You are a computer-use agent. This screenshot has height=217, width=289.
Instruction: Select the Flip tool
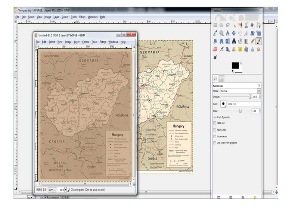point(228,41)
